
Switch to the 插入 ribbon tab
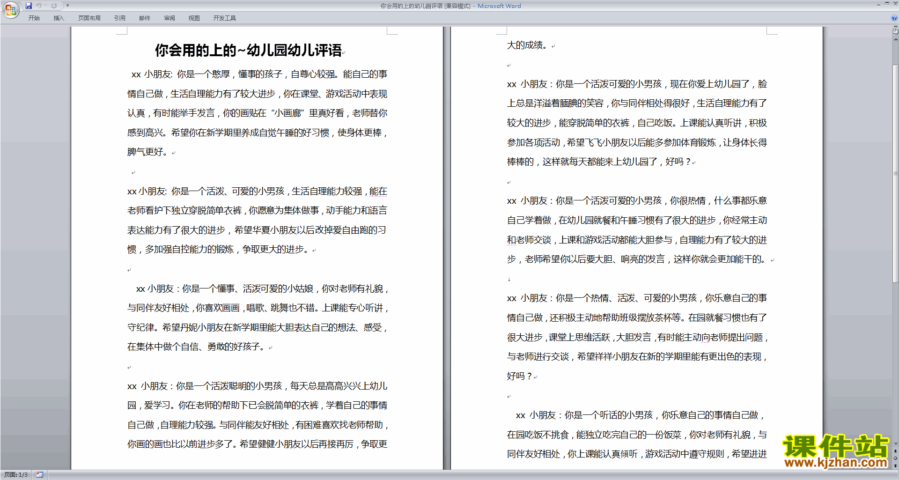[59, 18]
